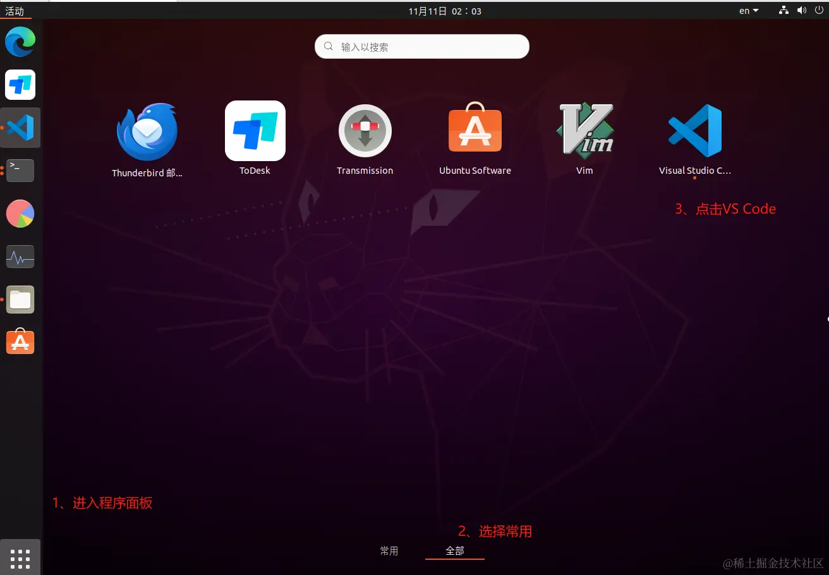The height and width of the screenshot is (575, 829).
Task: Open the volume tray icon
Action: click(802, 11)
